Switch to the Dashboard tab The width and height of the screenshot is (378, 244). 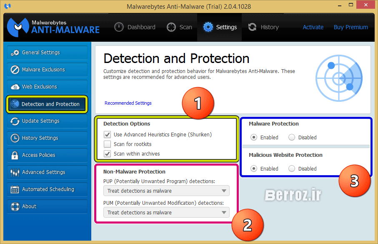click(135, 27)
